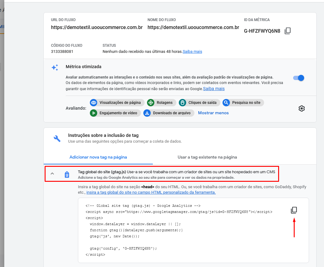
Task: Switch to Usar a tag existente na página tab
Action: [x=207, y=157]
